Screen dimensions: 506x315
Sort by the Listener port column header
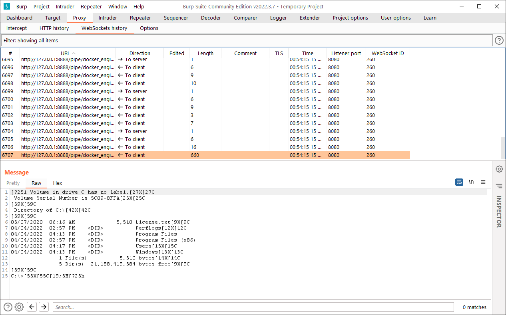(x=346, y=53)
